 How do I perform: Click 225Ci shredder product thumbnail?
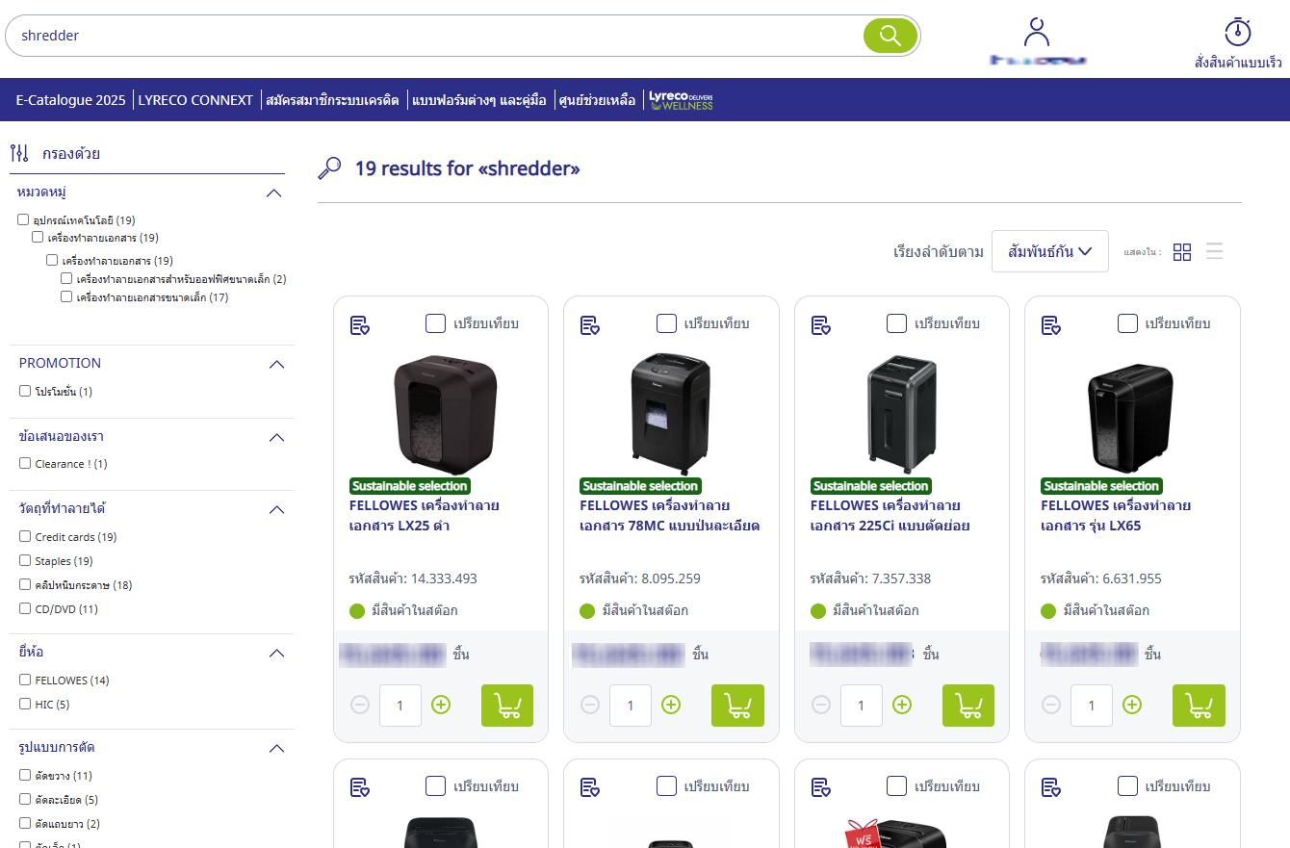point(901,414)
